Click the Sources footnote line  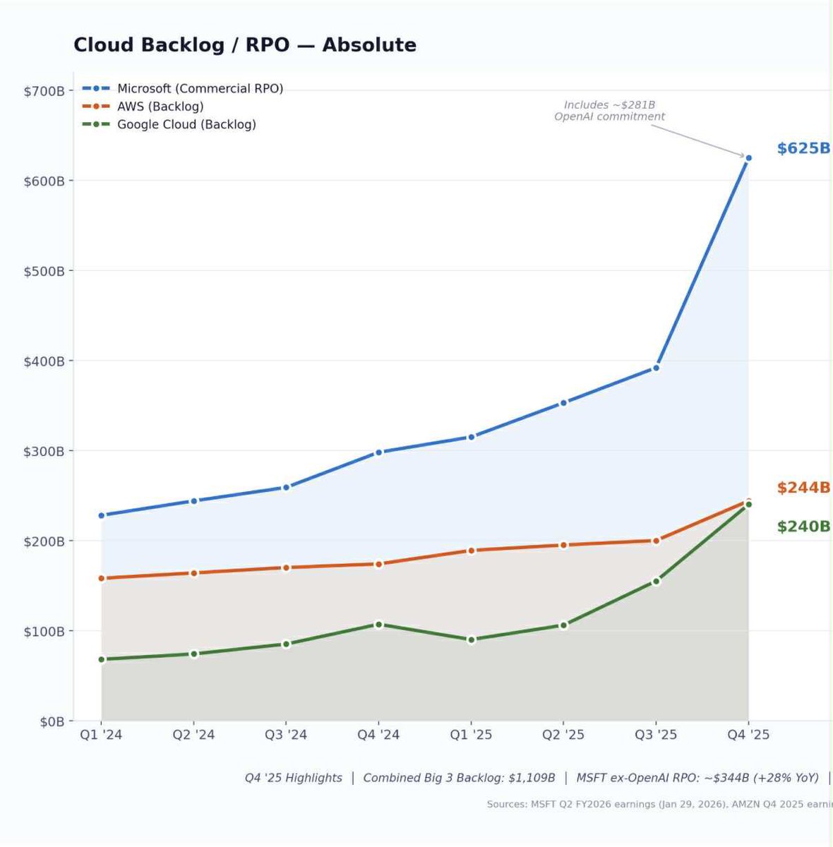point(659,804)
